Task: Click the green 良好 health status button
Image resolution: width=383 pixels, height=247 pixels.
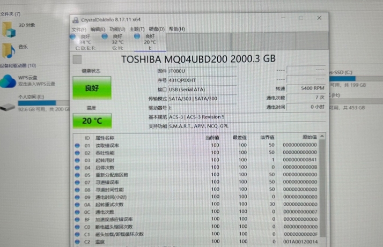Action: coord(91,88)
